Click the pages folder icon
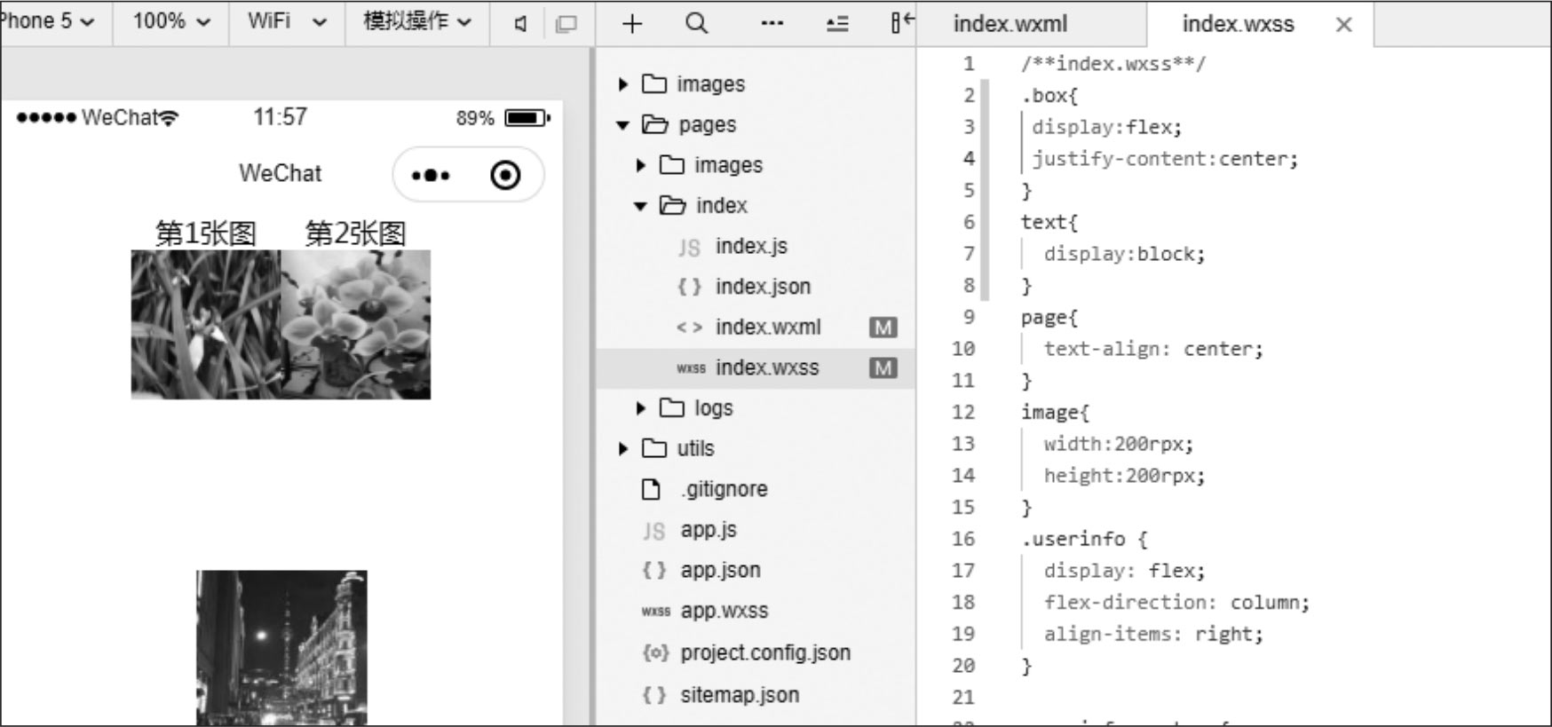1552x727 pixels. click(x=654, y=124)
